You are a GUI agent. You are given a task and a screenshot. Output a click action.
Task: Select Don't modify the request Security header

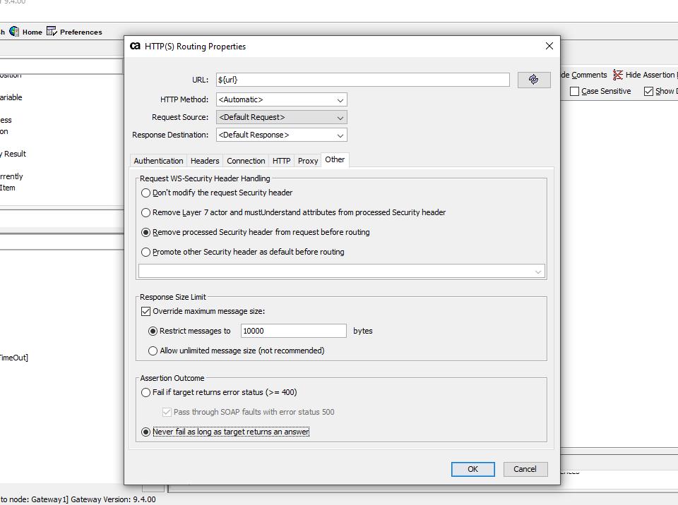pos(145,193)
